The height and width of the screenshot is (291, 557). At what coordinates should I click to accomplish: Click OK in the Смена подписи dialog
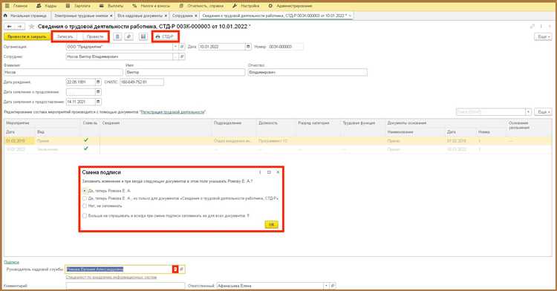point(271,225)
